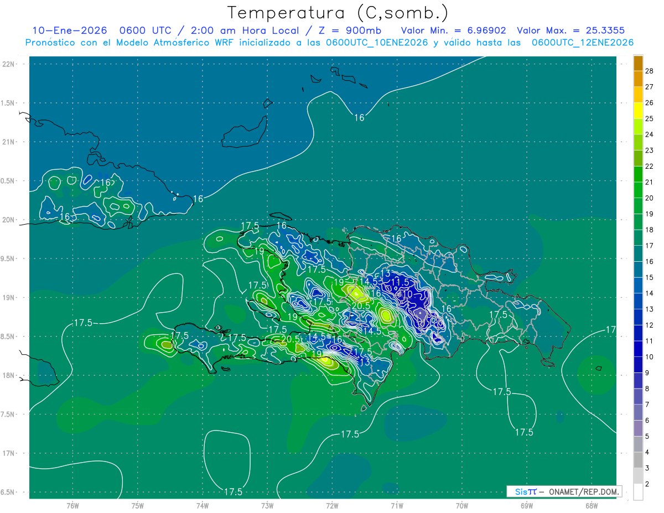Click the purple colorbar segment between 5 and 6
The image size is (664, 513).
click(x=638, y=428)
